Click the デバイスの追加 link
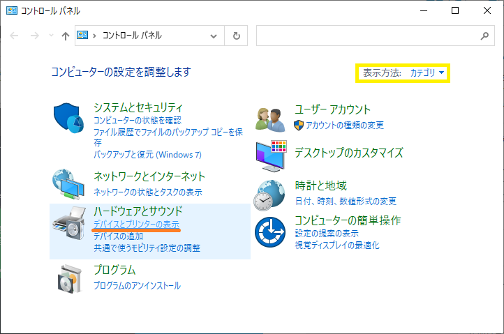The height and width of the screenshot is (334, 504). pyautogui.click(x=118, y=236)
